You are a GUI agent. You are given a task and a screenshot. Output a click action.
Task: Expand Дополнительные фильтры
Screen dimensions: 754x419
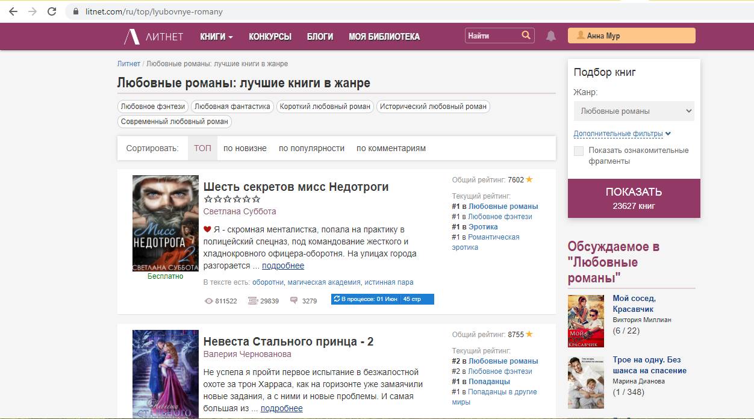622,134
